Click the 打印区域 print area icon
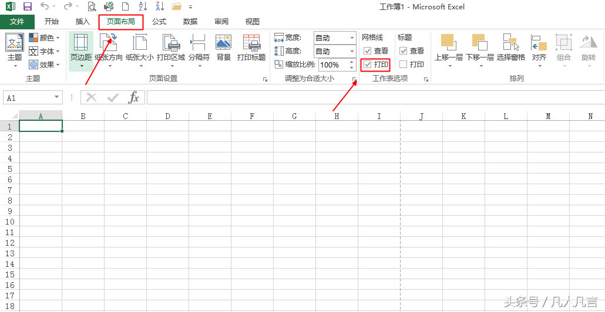The image size is (605, 312). point(171,45)
